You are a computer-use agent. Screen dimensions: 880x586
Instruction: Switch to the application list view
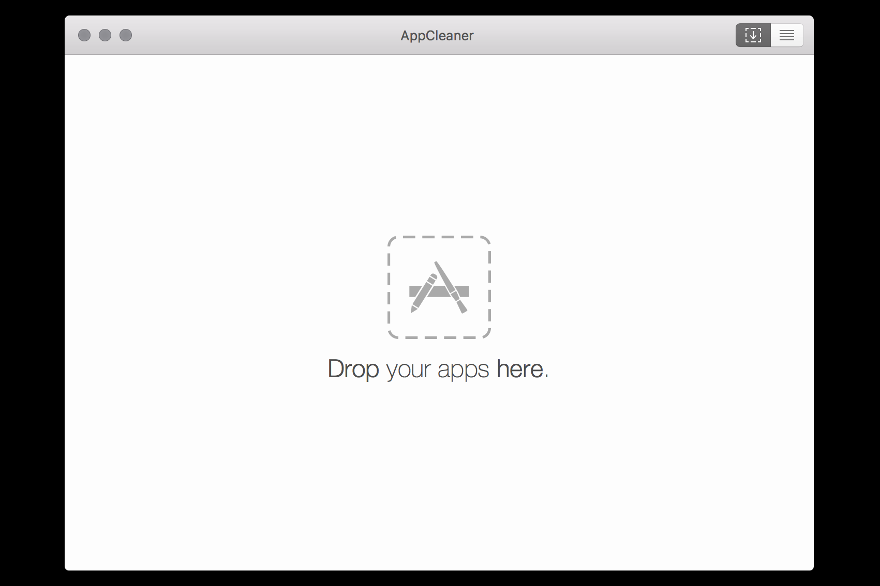pos(786,35)
